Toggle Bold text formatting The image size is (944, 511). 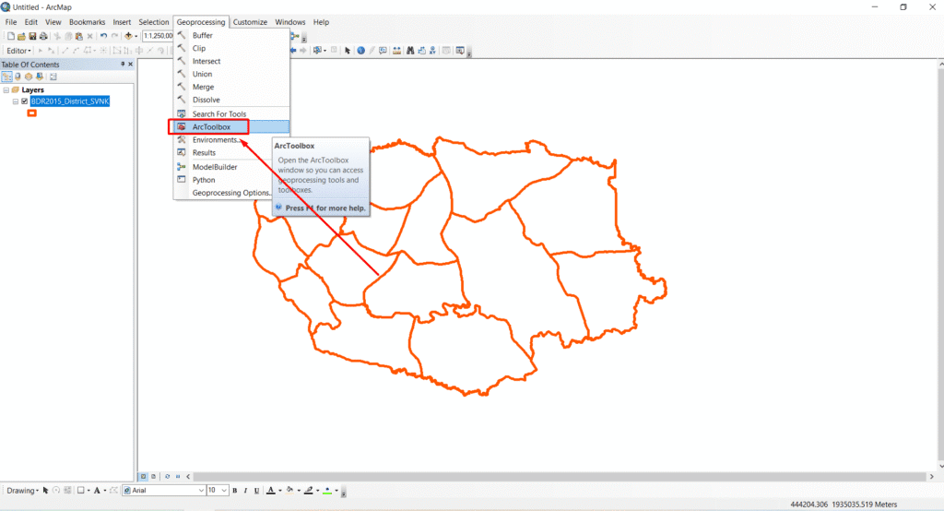pos(235,491)
